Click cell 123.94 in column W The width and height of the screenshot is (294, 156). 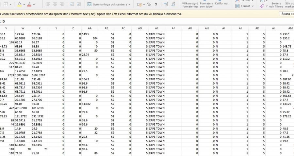pyautogui.click(x=23, y=34)
